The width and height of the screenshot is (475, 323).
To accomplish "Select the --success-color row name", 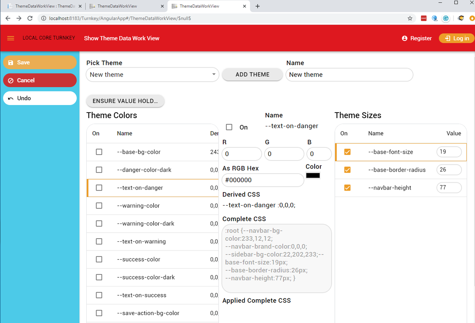I will pyautogui.click(x=139, y=259).
